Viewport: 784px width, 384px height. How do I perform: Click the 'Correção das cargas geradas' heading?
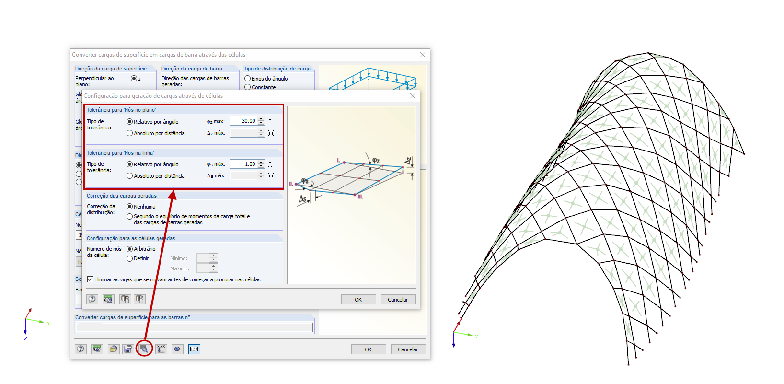coord(122,196)
